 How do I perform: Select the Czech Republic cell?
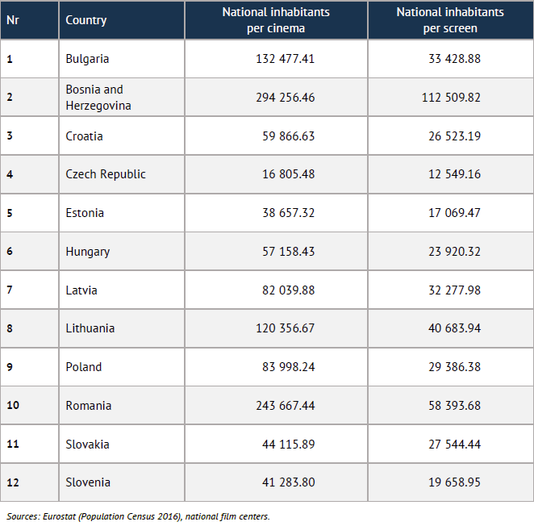pos(106,174)
